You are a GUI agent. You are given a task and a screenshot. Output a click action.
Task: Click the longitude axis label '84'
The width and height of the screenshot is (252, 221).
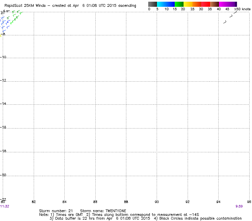click(64, 202)
